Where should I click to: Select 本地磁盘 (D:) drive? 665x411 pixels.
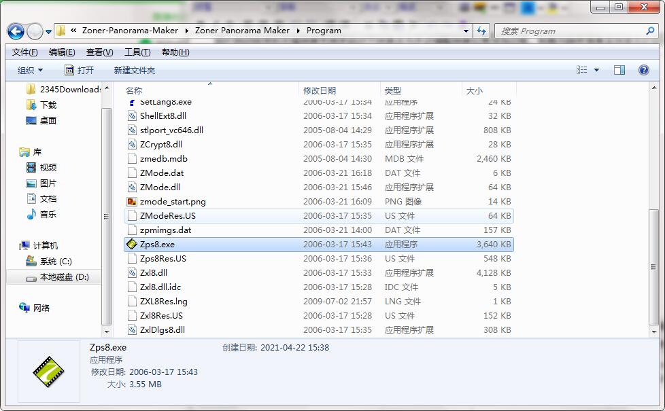(x=57, y=277)
